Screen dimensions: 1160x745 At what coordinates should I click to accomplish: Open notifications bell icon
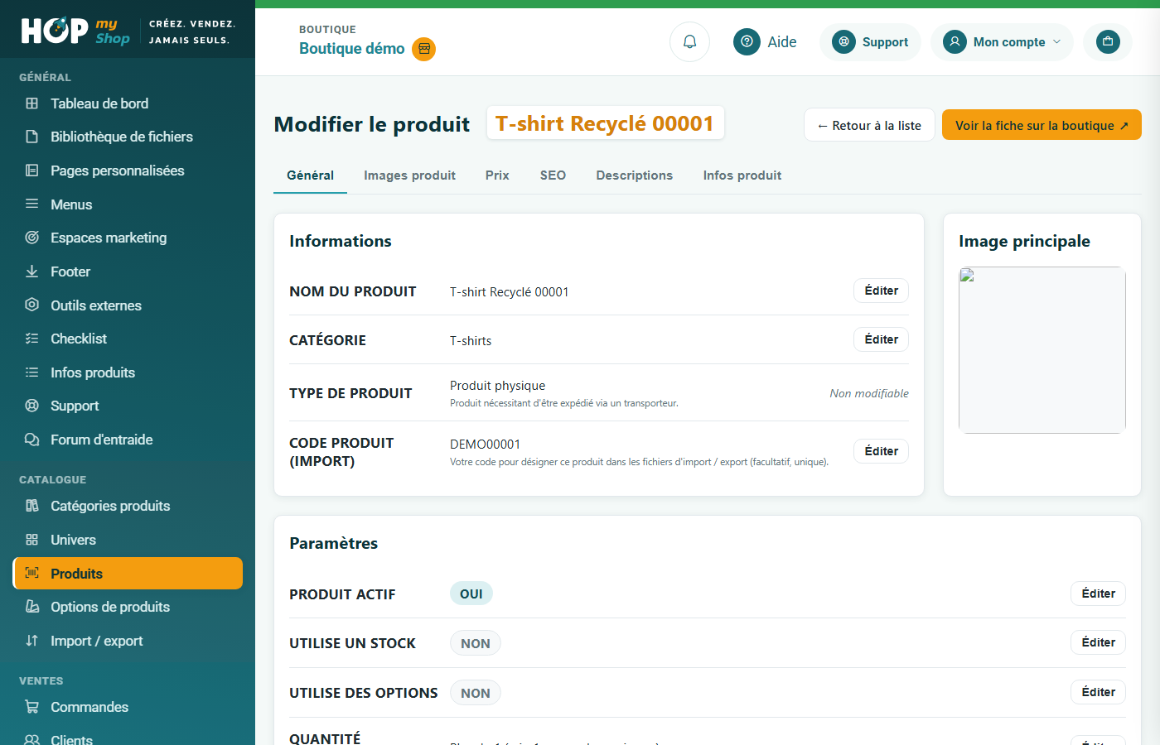tap(689, 41)
